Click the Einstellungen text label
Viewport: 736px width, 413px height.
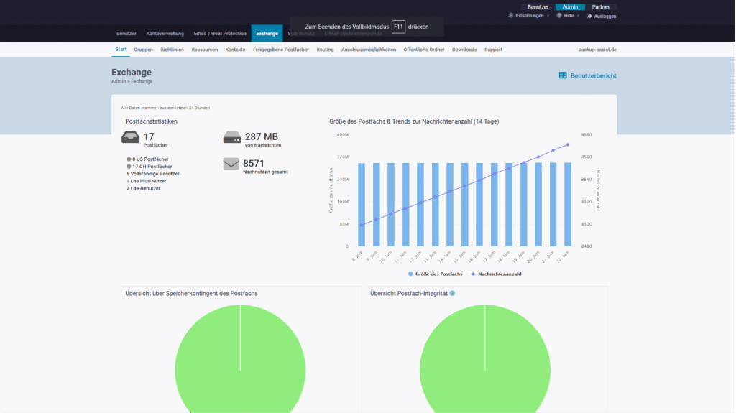click(529, 16)
